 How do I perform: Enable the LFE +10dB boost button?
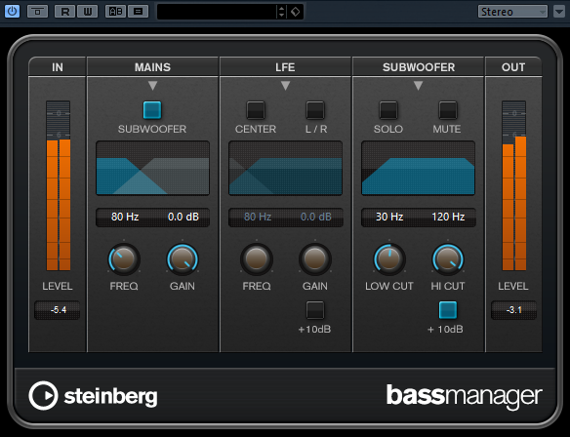(315, 310)
